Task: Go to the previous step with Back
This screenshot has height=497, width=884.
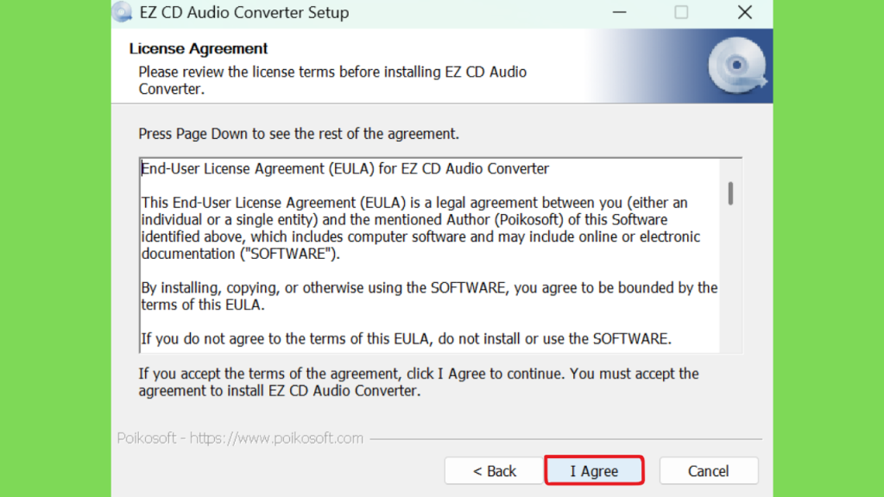Action: click(x=494, y=470)
